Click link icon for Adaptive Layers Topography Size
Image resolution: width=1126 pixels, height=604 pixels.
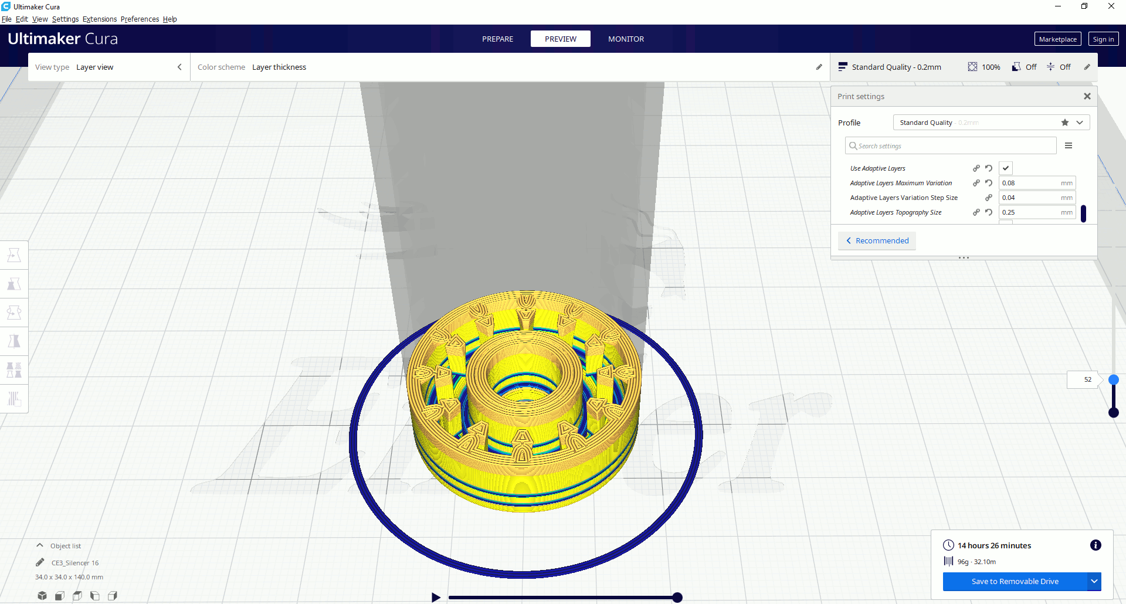click(976, 212)
